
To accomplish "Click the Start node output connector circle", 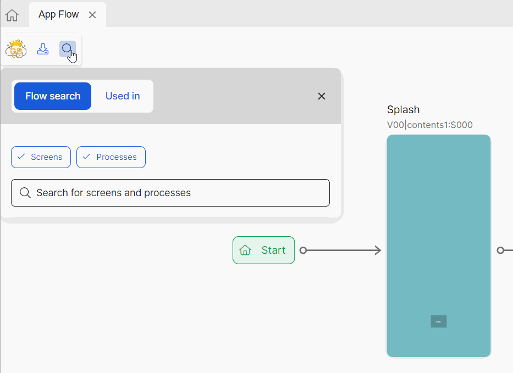I will (303, 250).
